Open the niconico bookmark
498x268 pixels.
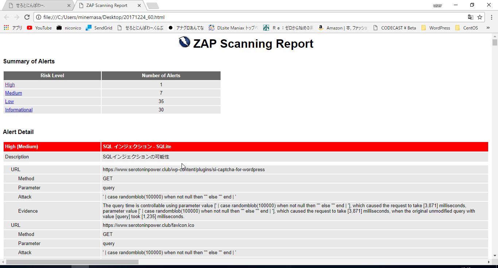[x=69, y=28]
